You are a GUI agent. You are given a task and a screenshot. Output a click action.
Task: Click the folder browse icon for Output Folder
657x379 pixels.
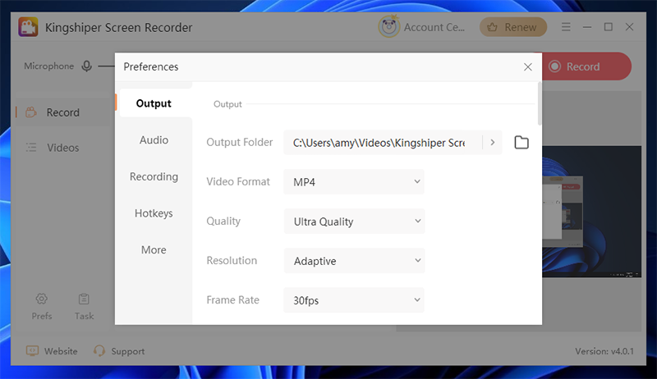521,143
